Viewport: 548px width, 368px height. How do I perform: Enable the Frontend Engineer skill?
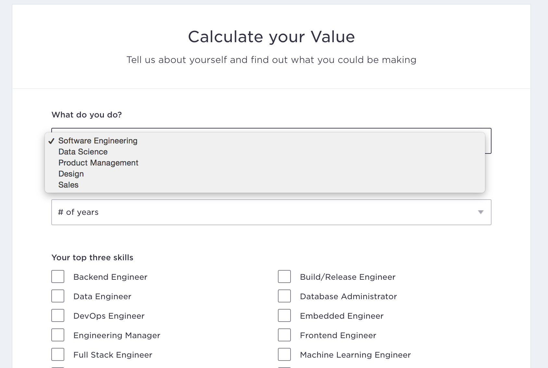284,335
